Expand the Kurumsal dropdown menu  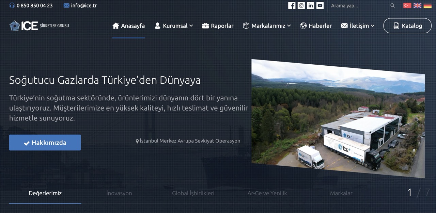click(x=174, y=26)
